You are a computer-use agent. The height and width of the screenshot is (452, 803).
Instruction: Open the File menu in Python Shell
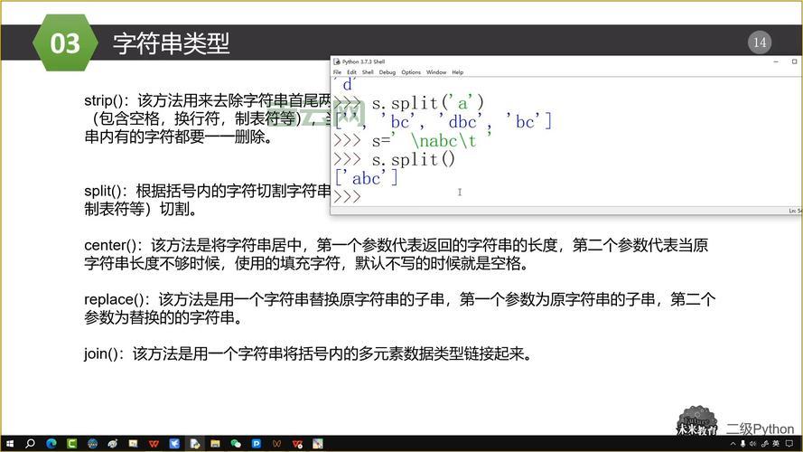(337, 72)
